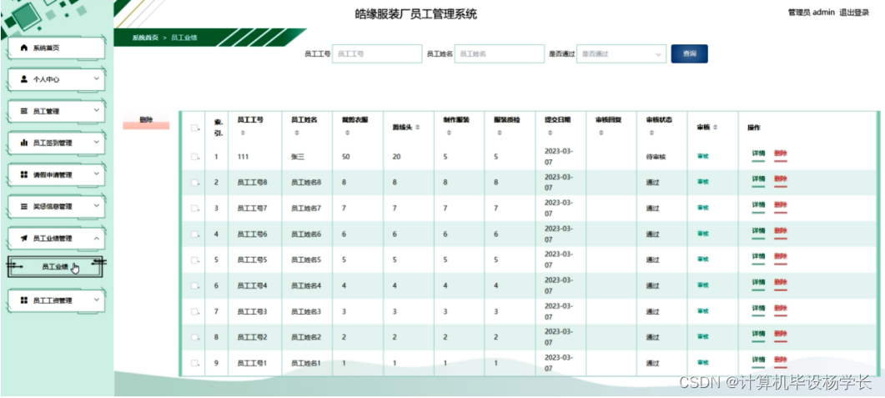Screen dimensions: 885x398
Task: Click 删除 for the 员工工号1 row
Action: (x=780, y=360)
